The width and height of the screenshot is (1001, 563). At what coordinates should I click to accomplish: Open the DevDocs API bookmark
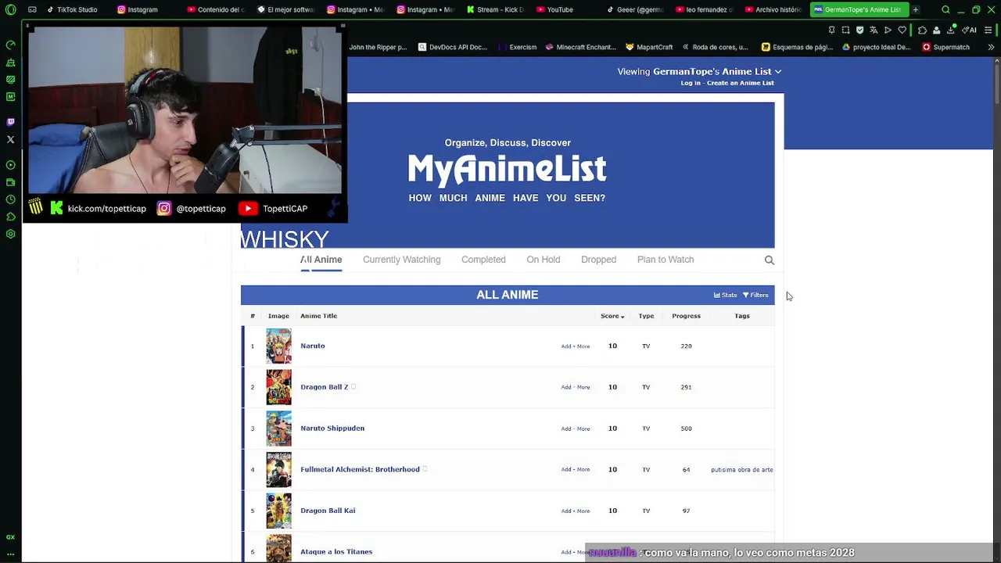452,47
